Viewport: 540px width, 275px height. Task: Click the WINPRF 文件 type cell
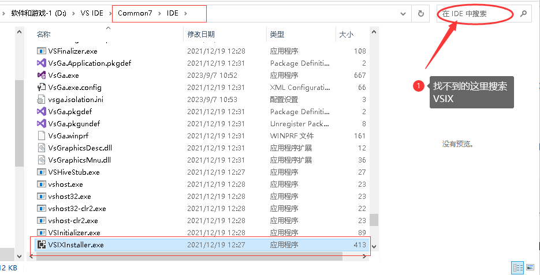(x=292, y=136)
